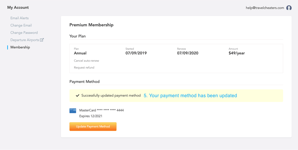Select Departure Airports in sidebar
Image resolution: width=298 pixels, height=150 pixels.
(x=25, y=40)
